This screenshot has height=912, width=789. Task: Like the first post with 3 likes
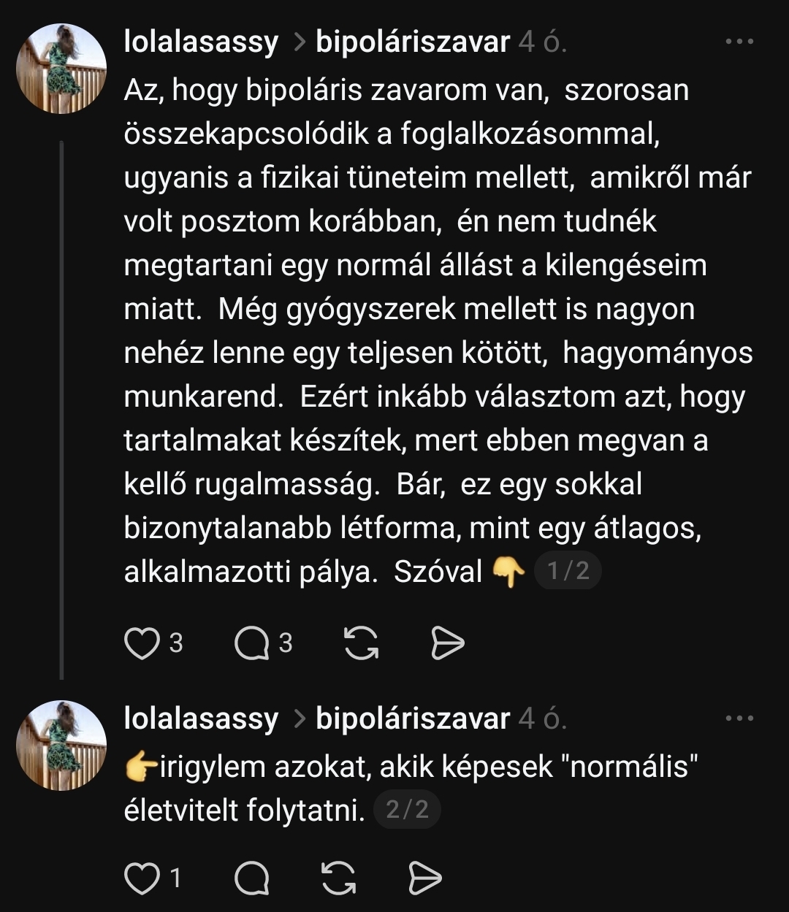(142, 644)
